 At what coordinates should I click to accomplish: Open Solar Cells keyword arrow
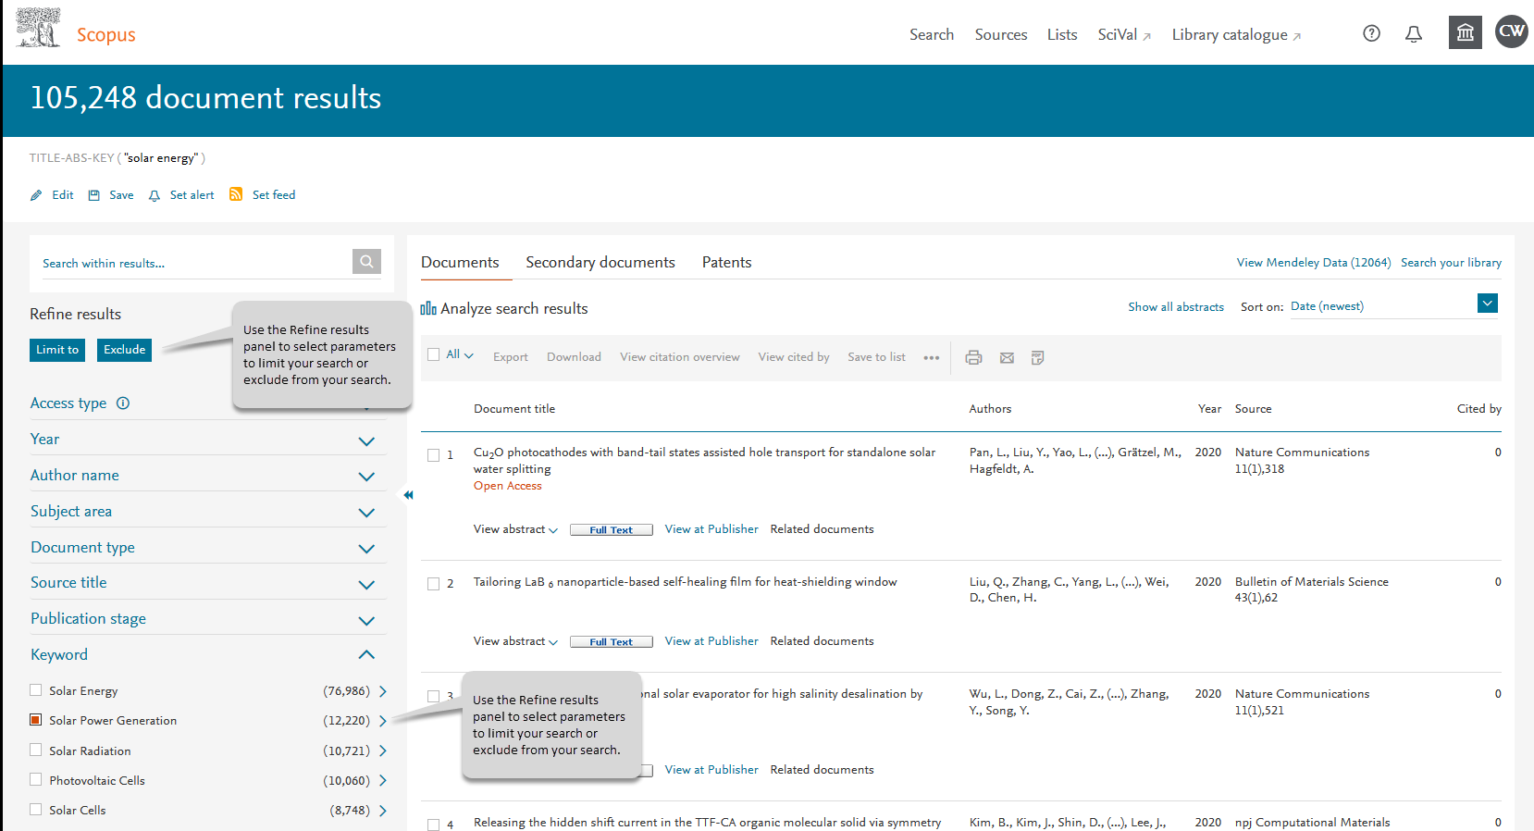383,811
